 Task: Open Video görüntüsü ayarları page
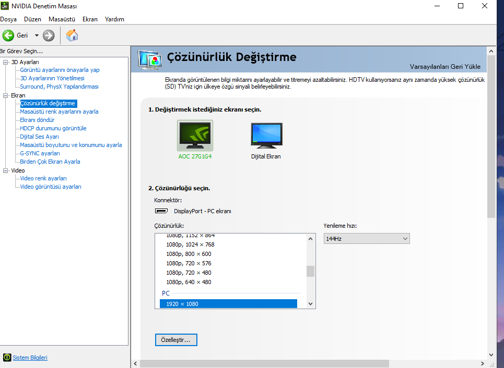(x=51, y=187)
